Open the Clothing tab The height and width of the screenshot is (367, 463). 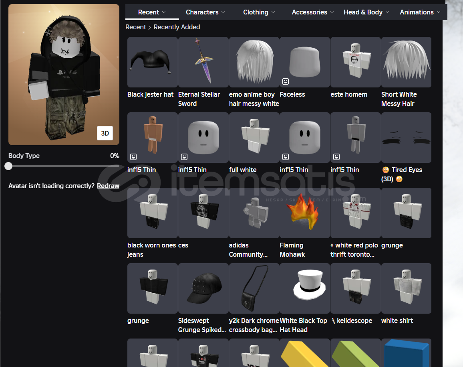pos(259,12)
